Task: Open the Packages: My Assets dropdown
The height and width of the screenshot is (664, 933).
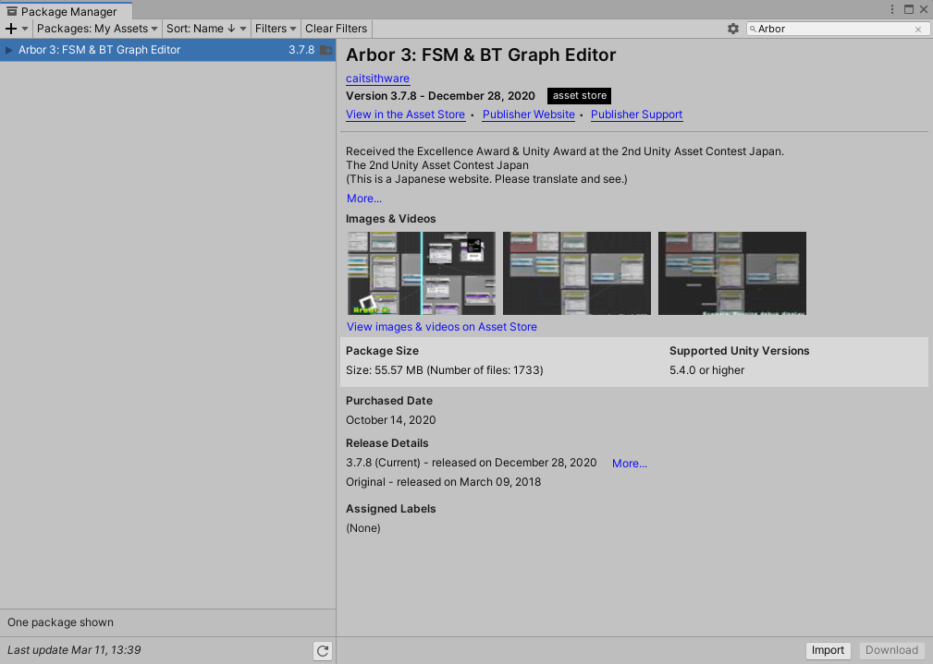Action: point(97,29)
